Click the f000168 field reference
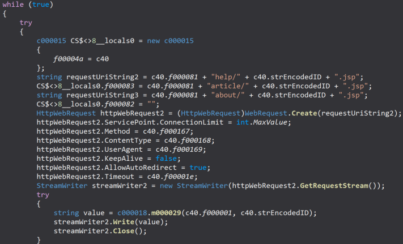 (196, 140)
